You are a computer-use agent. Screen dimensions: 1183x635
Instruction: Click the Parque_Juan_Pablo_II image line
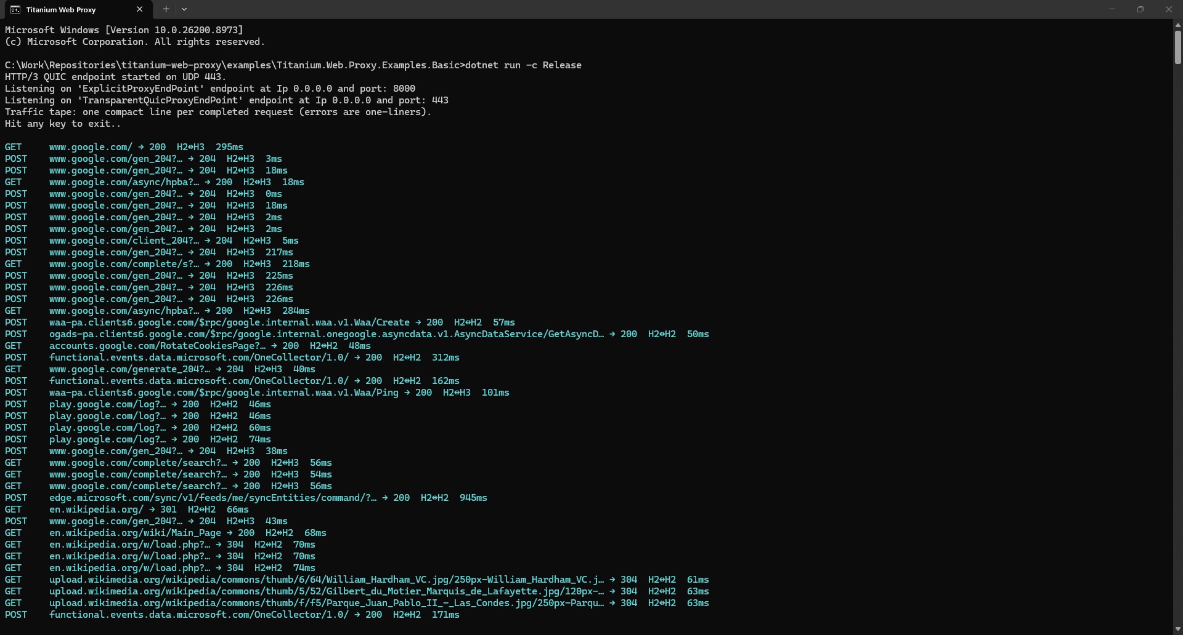357,603
